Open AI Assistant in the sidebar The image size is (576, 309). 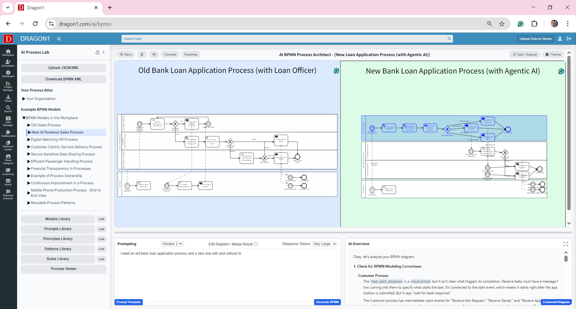pyautogui.click(x=8, y=63)
